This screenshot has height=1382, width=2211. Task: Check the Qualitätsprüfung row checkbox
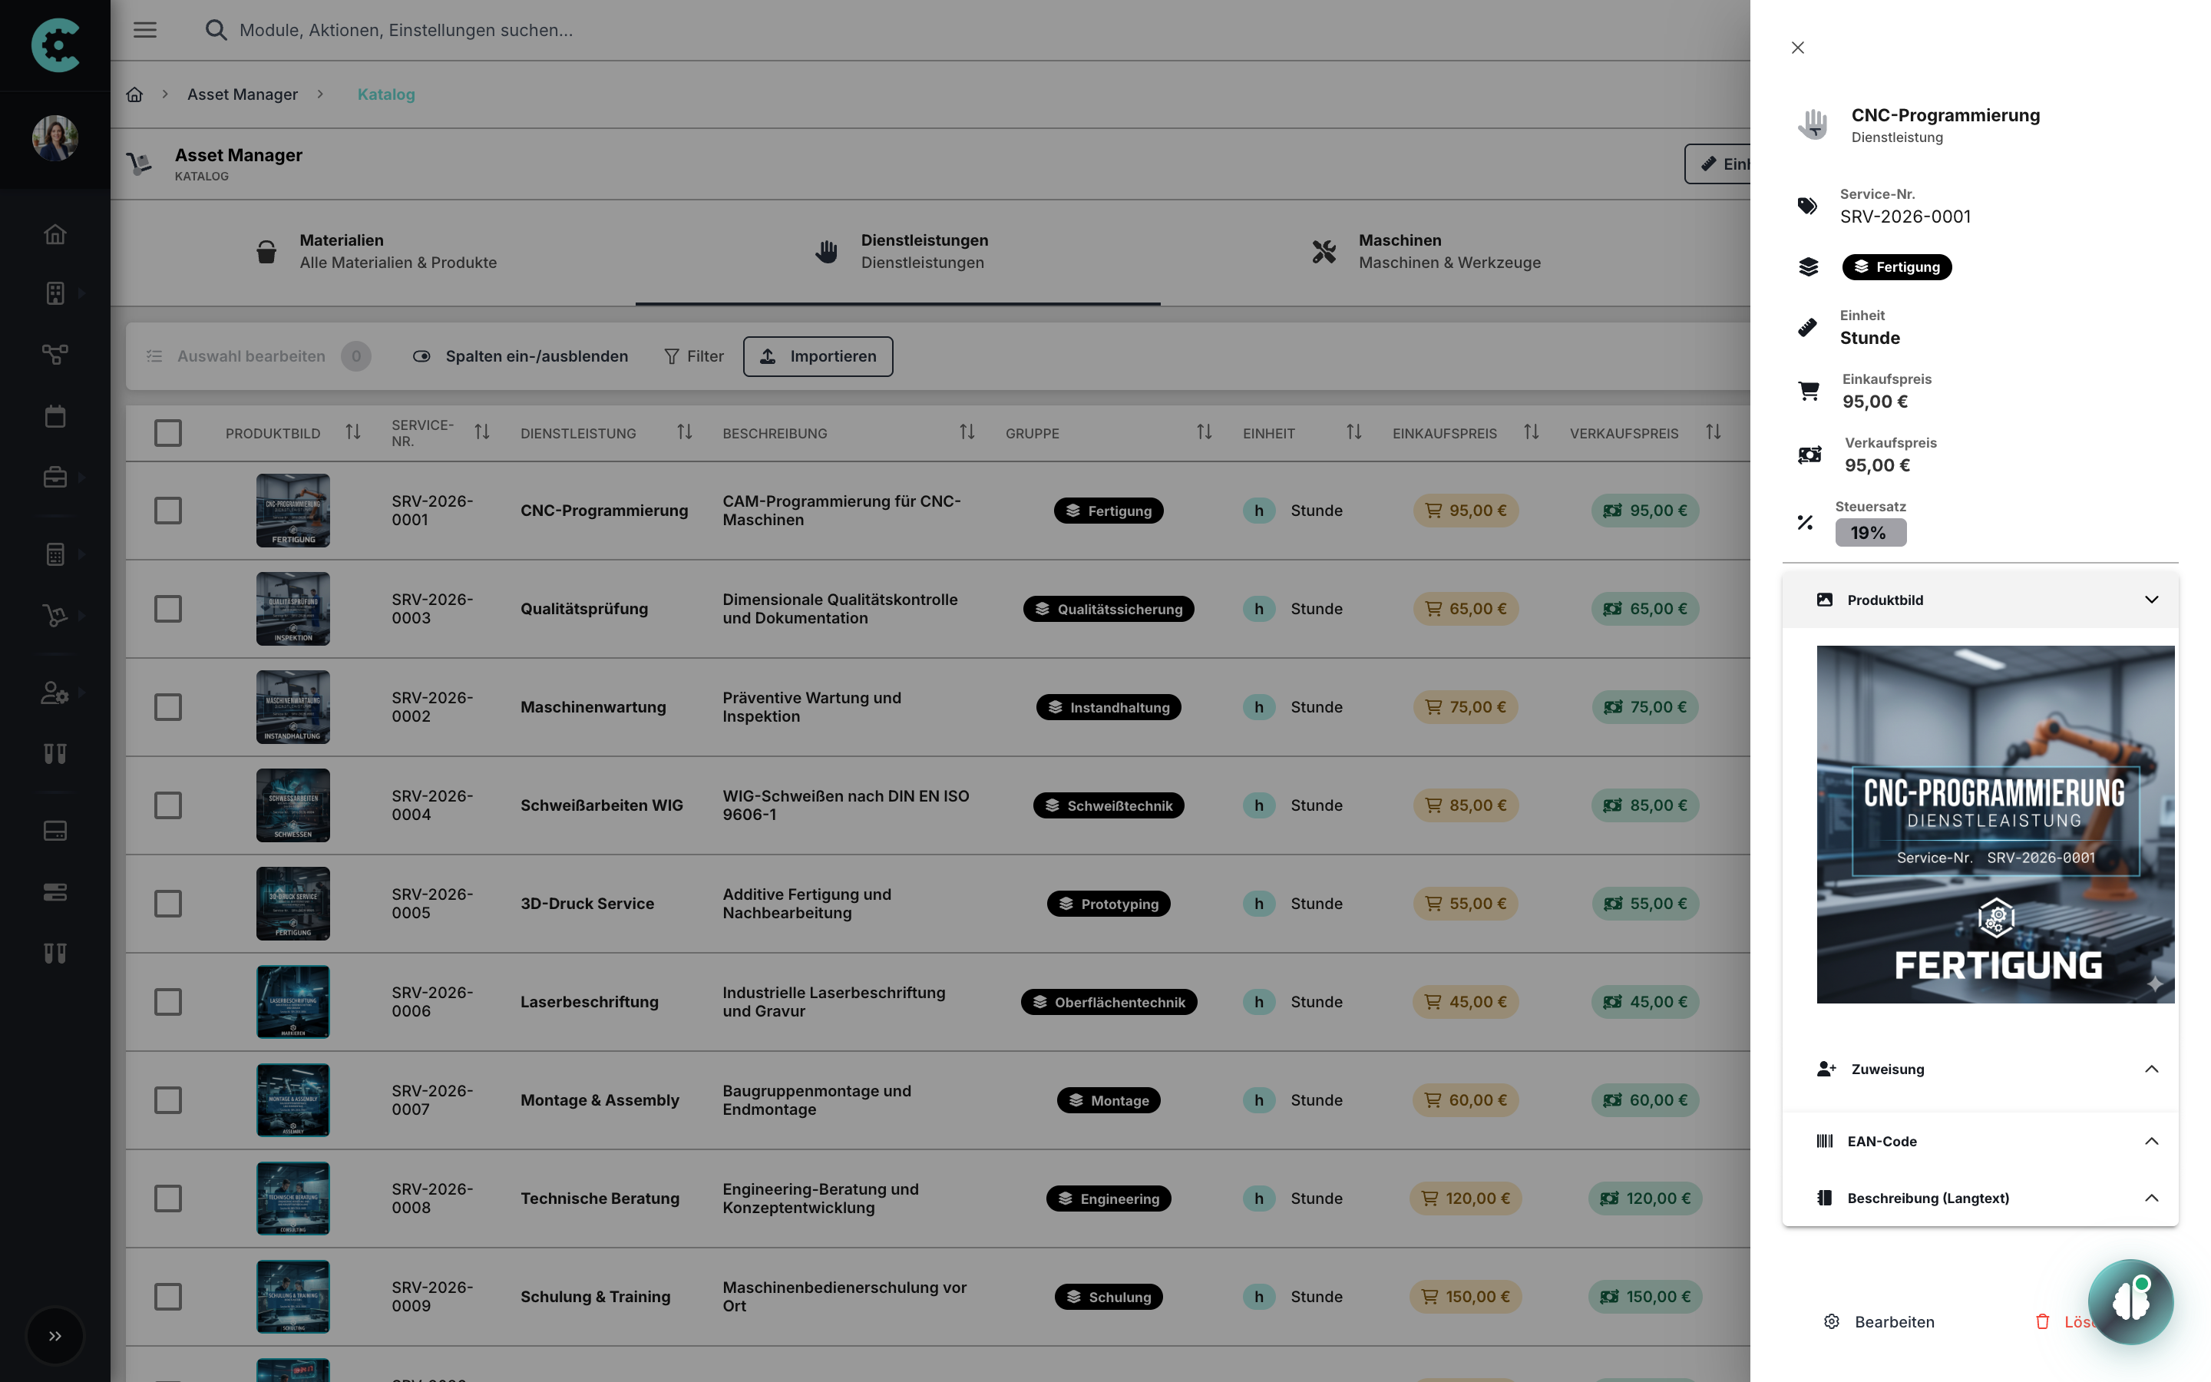coord(168,609)
